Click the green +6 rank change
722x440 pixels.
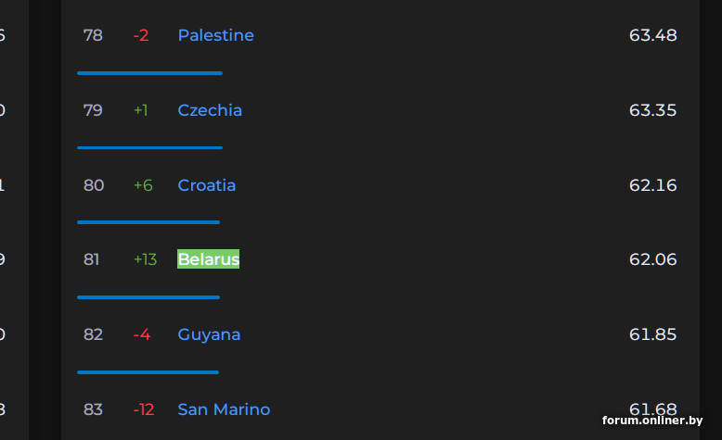click(x=142, y=185)
